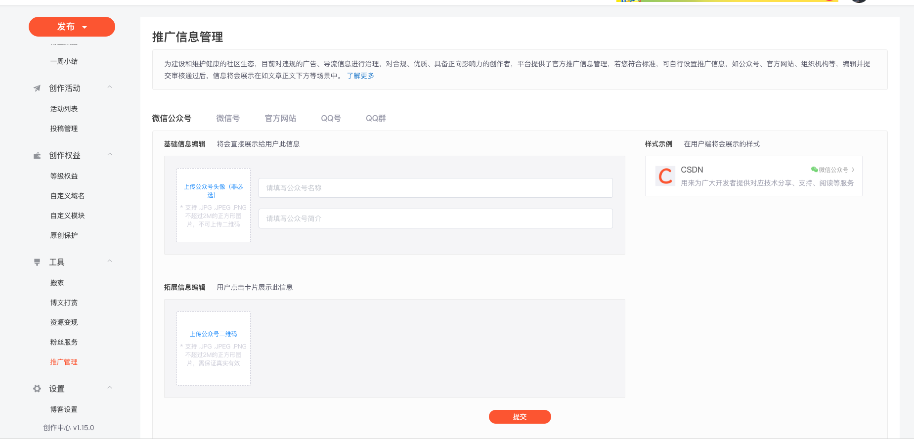The width and height of the screenshot is (914, 440).
Task: Click the 上传公众号二维码 upload area
Action: (x=214, y=348)
